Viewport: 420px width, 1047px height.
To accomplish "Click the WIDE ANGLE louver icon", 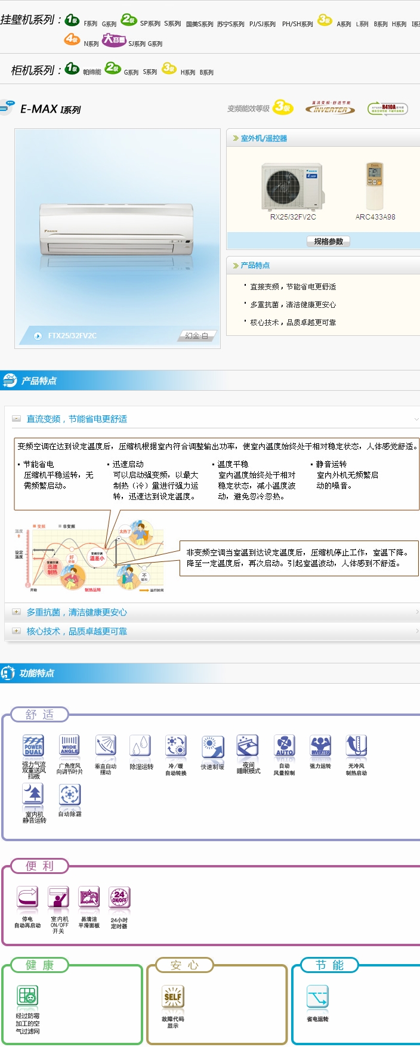I will 69,746.
